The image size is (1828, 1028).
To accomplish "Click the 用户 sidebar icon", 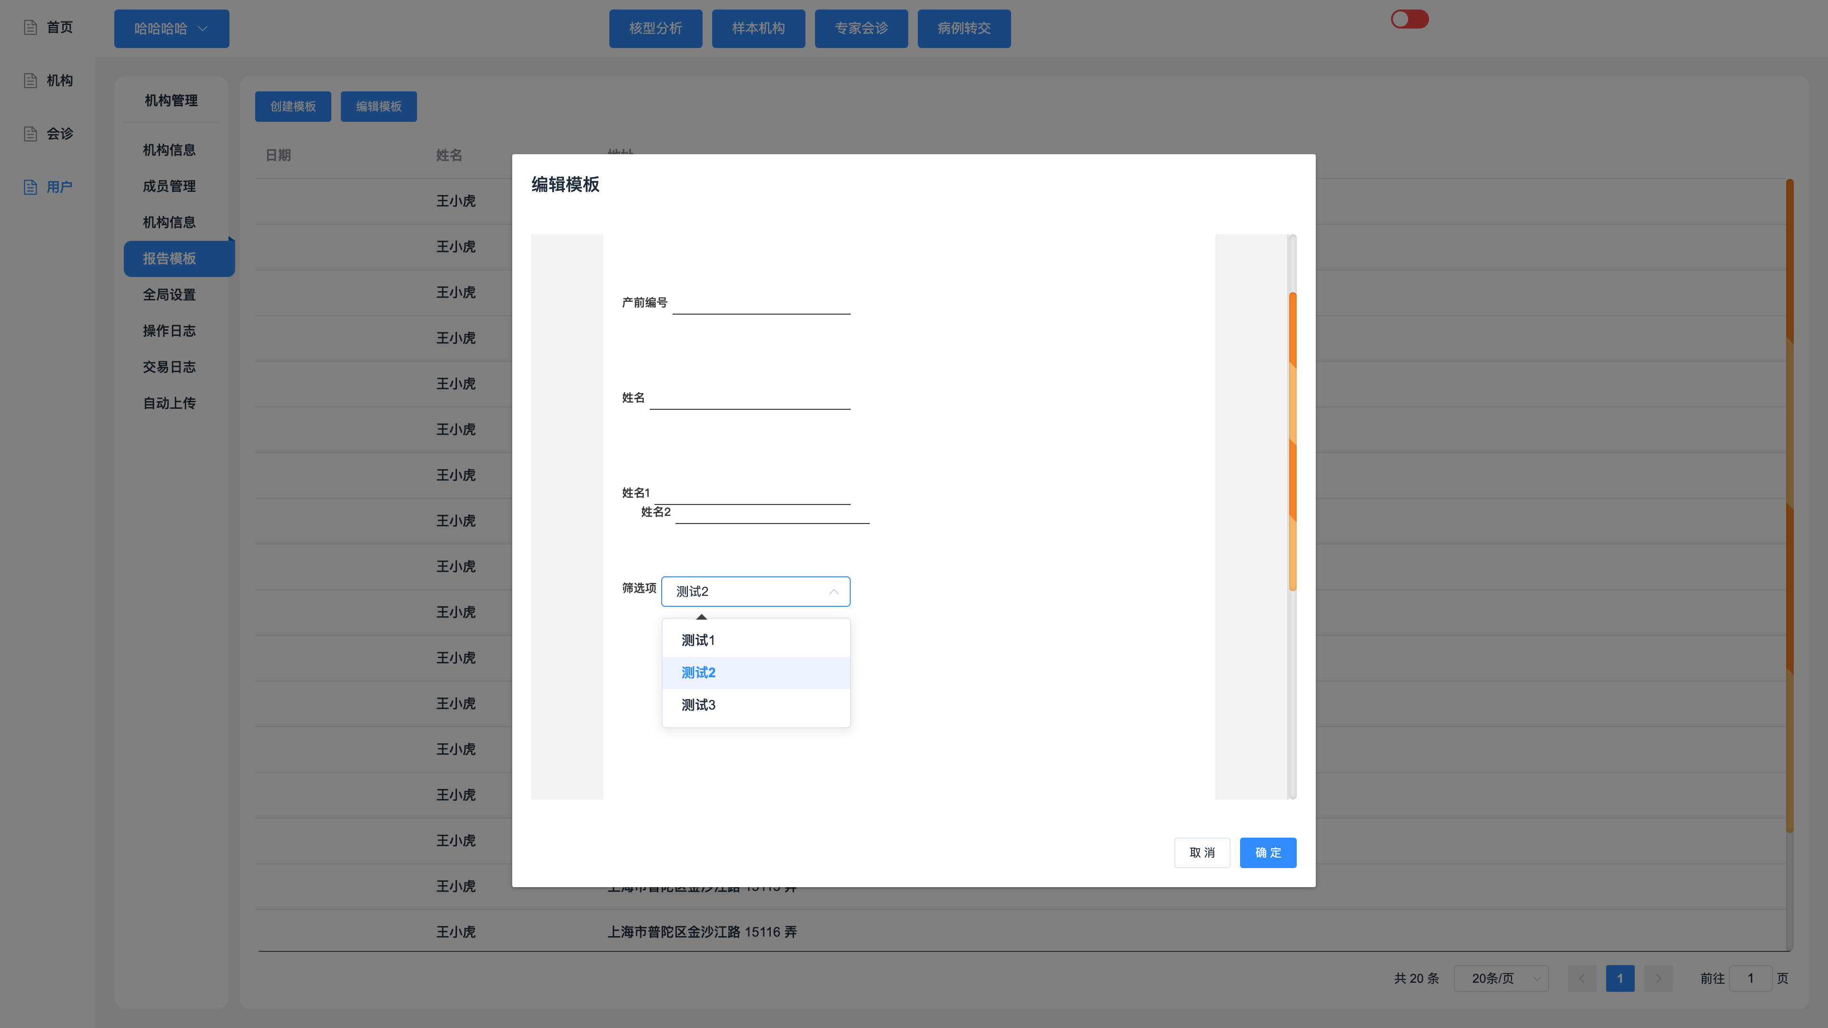I will click(x=30, y=187).
